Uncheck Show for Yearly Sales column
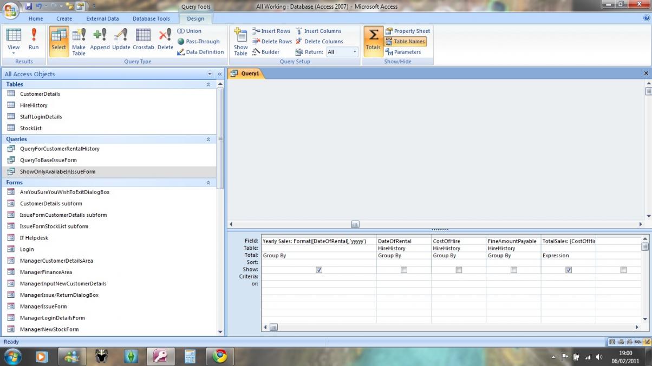This screenshot has height=366, width=652. click(x=319, y=270)
